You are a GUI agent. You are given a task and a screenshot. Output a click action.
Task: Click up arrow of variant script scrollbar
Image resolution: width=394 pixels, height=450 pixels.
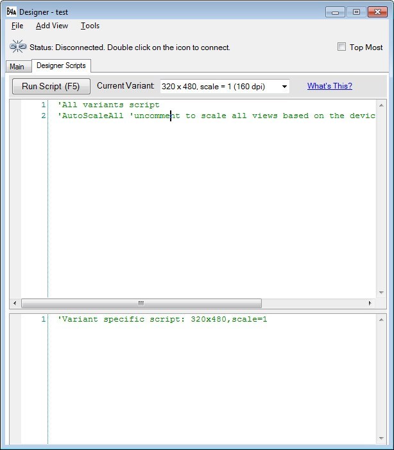tap(381, 320)
